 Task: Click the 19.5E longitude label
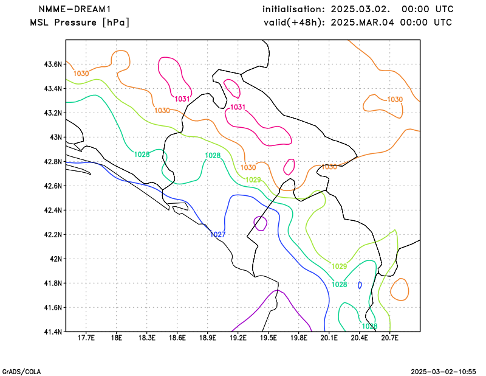coord(269,338)
